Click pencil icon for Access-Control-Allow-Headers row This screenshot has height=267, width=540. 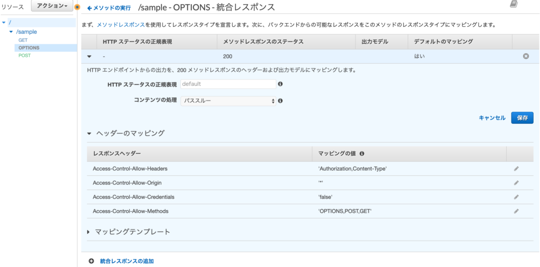[516, 169]
